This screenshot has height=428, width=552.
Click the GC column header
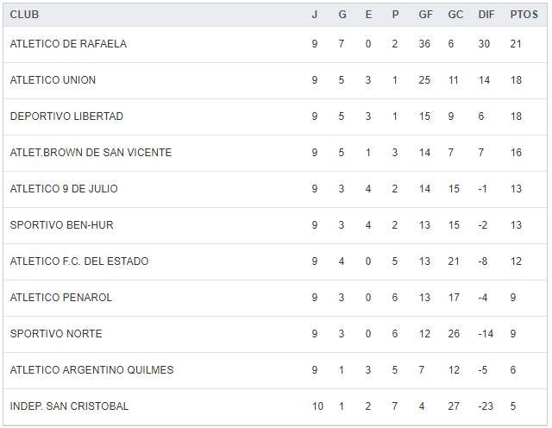point(455,15)
